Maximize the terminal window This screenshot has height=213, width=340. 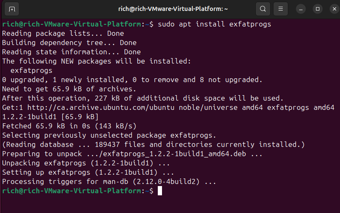pyautogui.click(x=318, y=9)
